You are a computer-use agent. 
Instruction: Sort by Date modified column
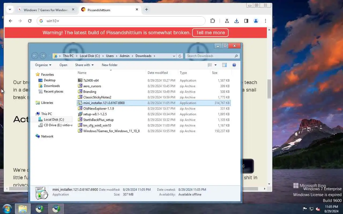click(x=162, y=73)
